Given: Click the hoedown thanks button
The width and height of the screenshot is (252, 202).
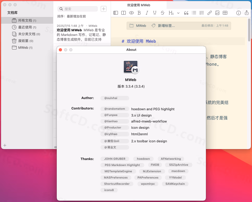Looking at the screenshot, I should (x=143, y=159).
